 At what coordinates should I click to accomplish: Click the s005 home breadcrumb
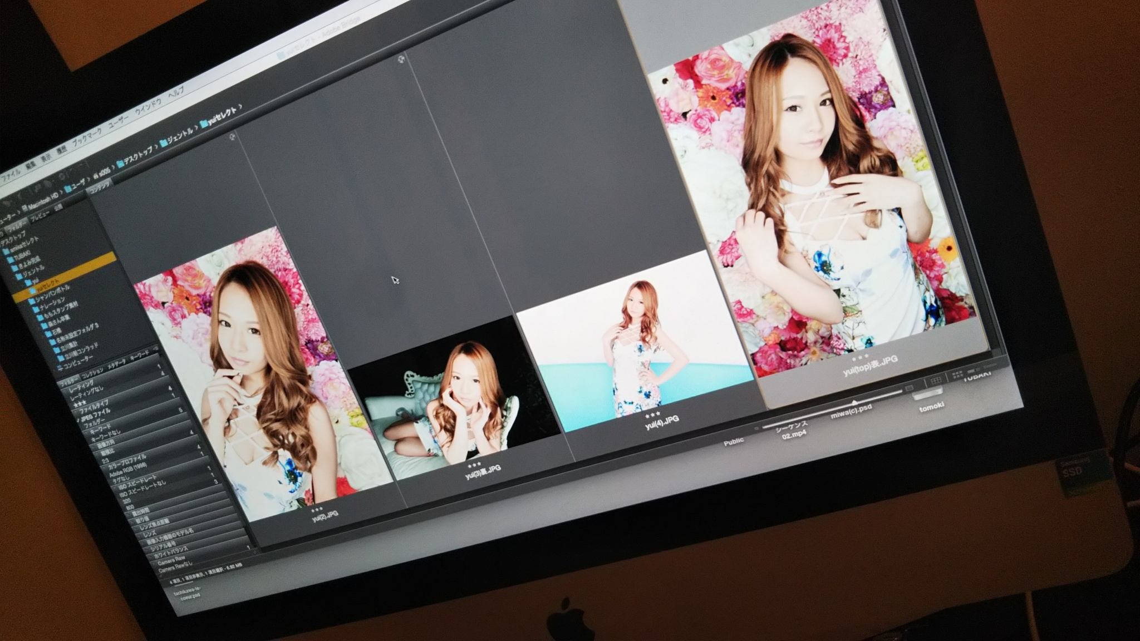[x=101, y=174]
